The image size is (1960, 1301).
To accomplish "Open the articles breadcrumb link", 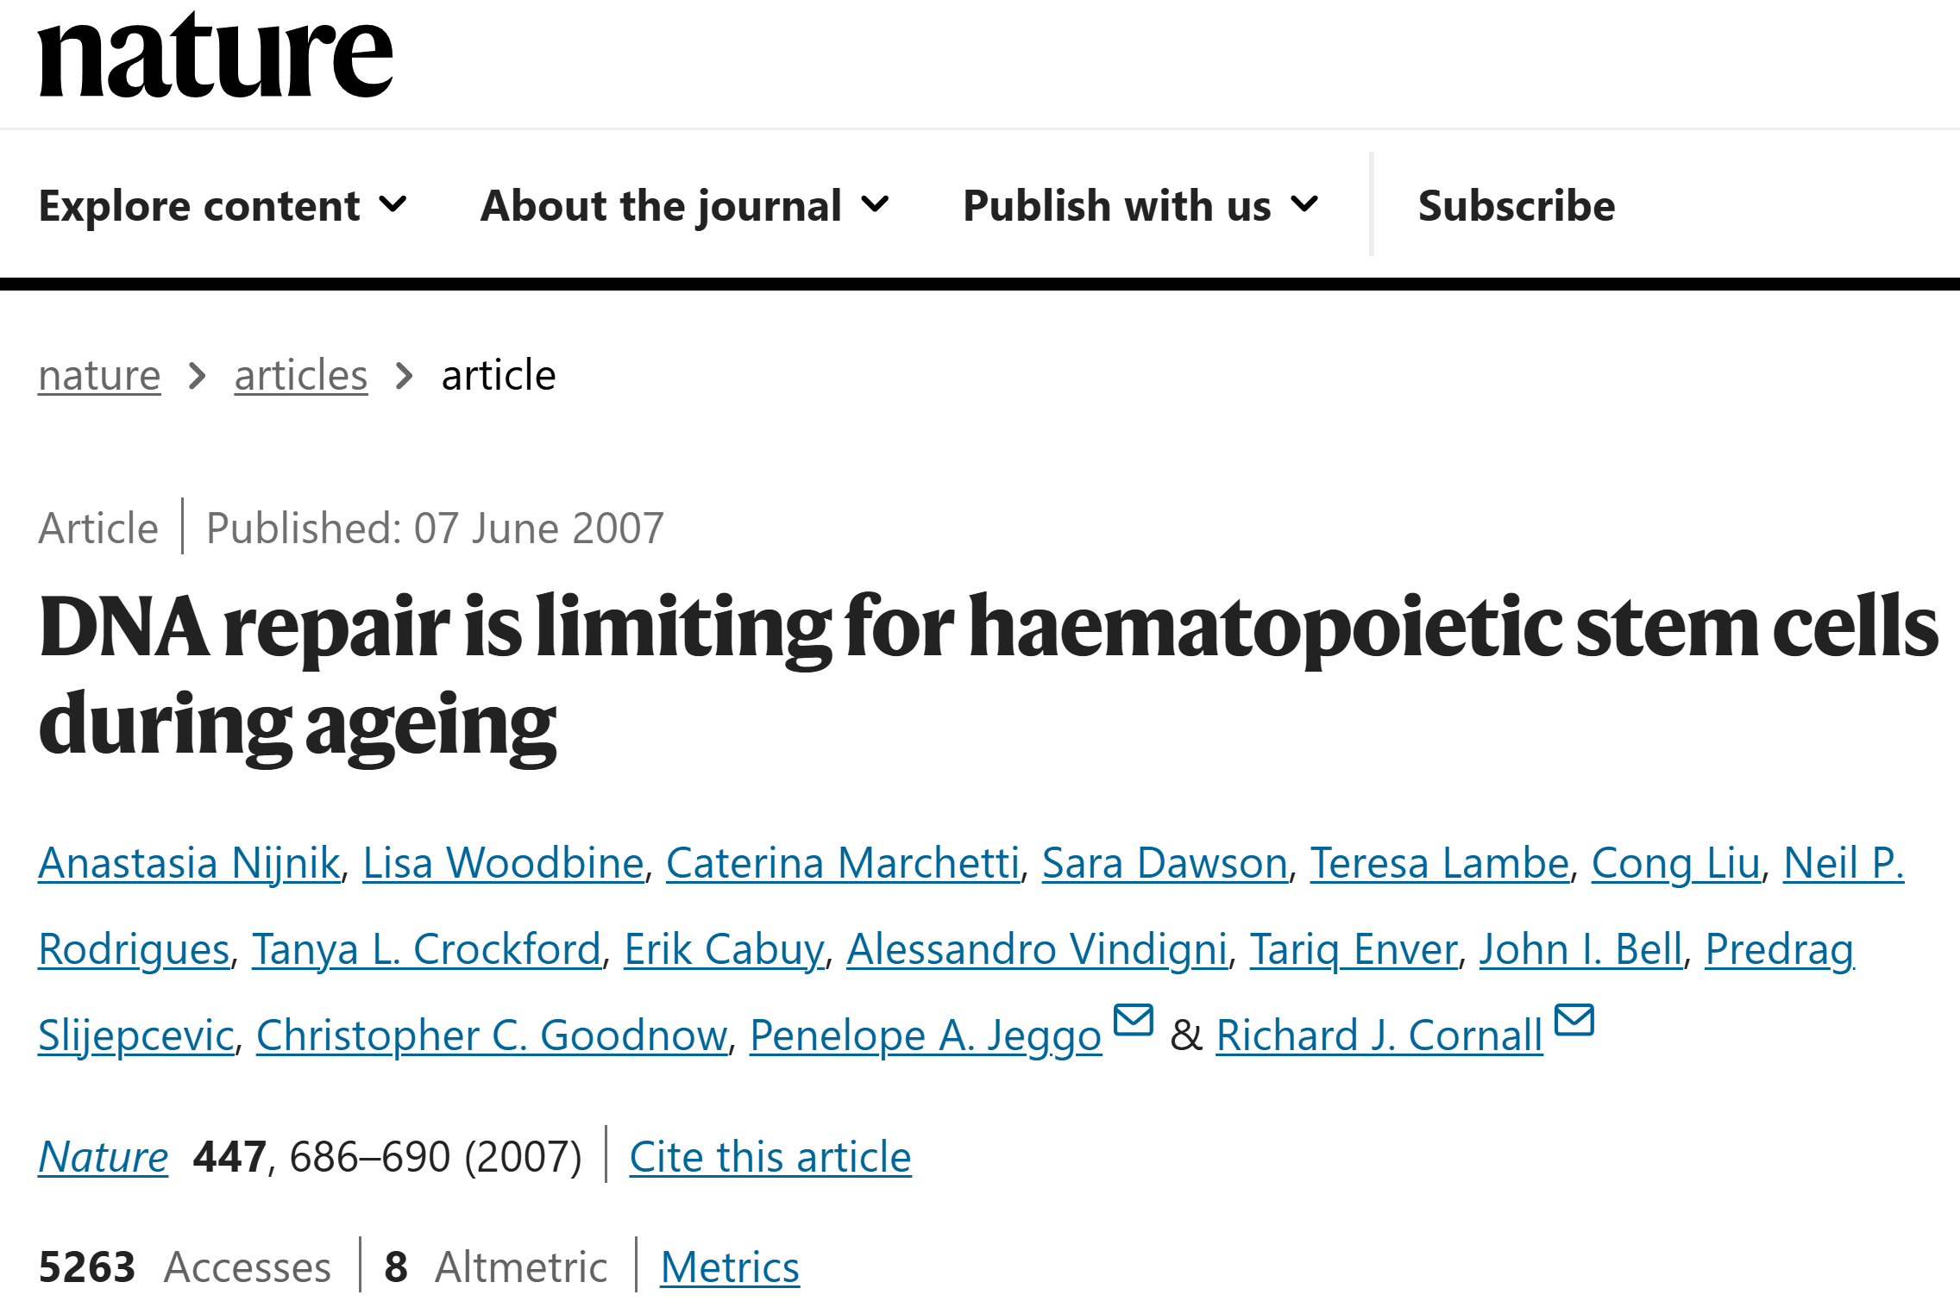I will point(301,375).
